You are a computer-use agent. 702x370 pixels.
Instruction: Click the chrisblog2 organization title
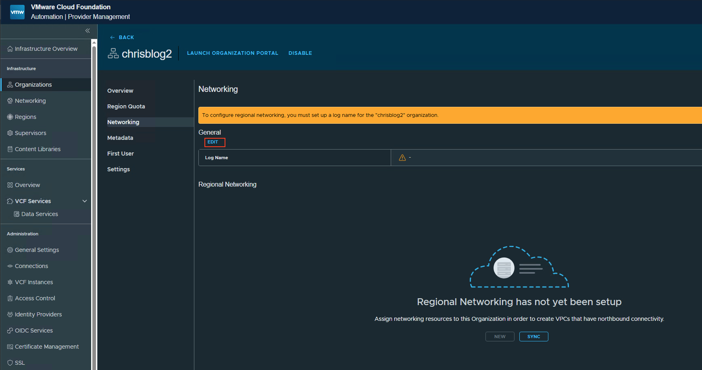point(147,54)
